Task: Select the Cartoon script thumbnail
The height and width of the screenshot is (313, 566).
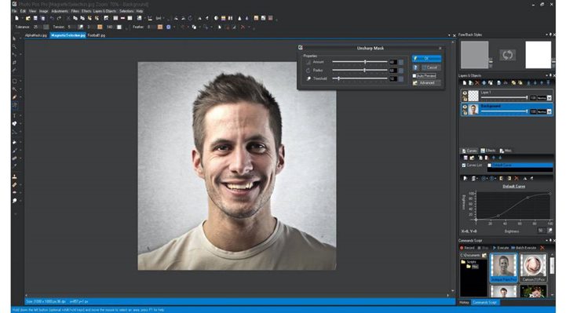Action: click(533, 268)
